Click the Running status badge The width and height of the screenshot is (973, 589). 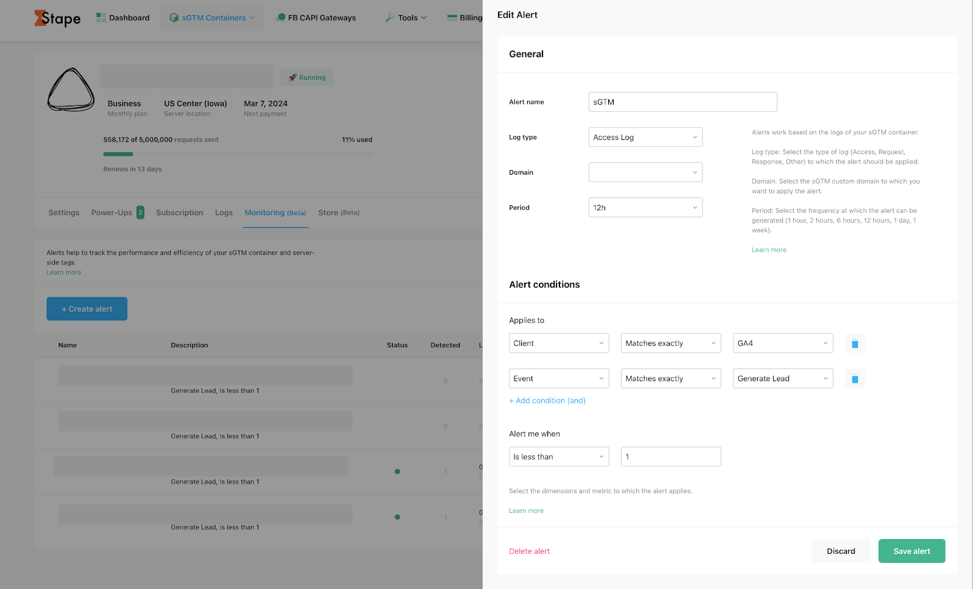click(x=306, y=77)
